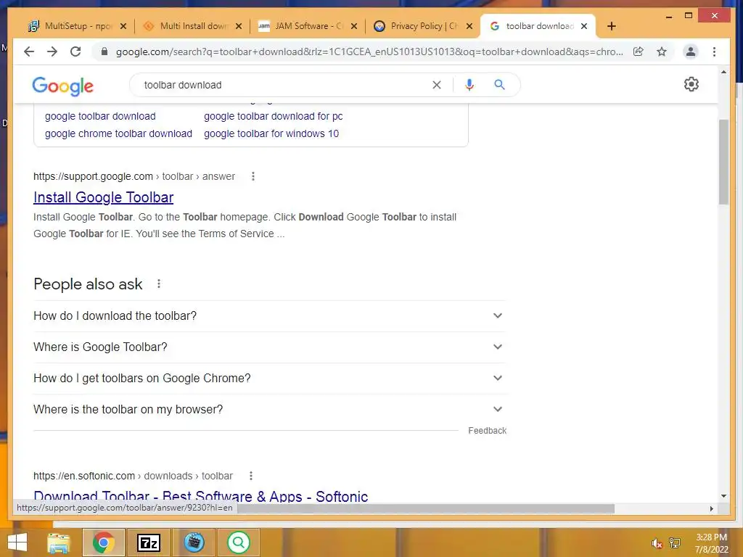This screenshot has height=557, width=743.
Task: Click the vertical page scrollbar thumb
Action: tap(723, 162)
